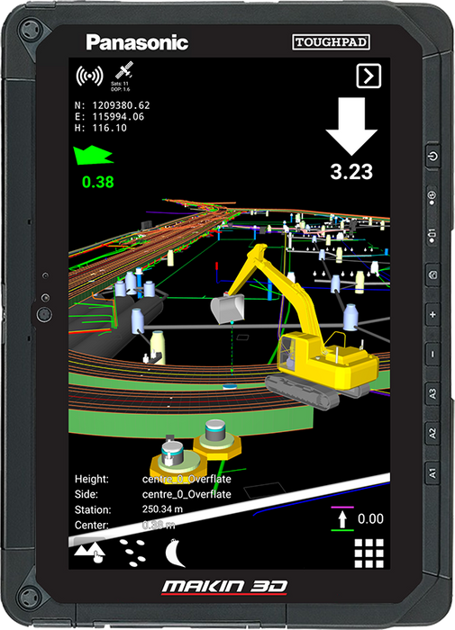The height and width of the screenshot is (630, 455).
Task: Click the A3 hardware button
Action: click(432, 394)
